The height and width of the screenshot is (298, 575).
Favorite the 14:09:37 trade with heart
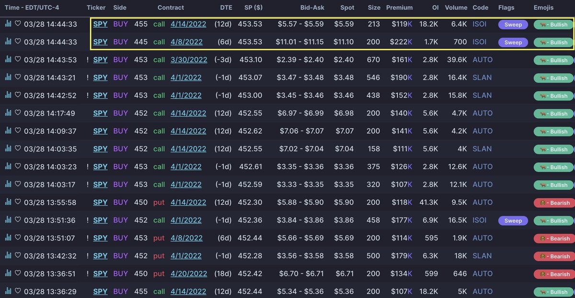coord(18,131)
